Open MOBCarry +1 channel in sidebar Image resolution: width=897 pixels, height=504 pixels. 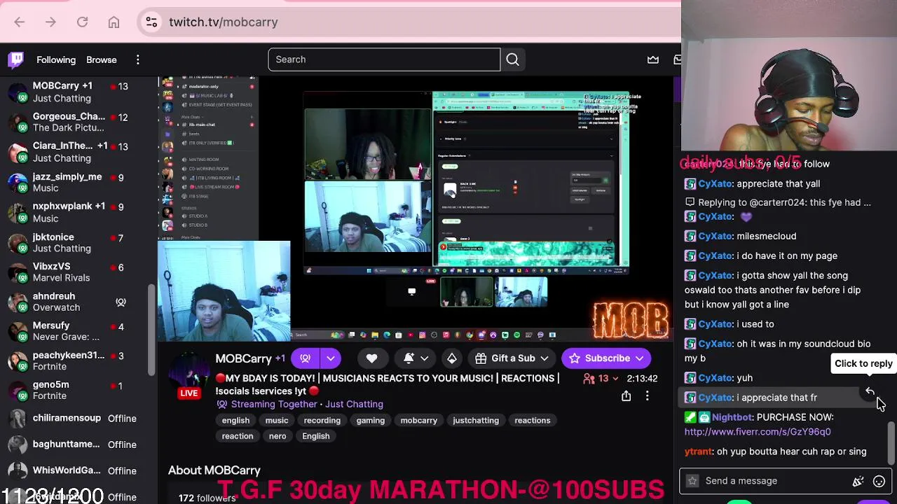[x=77, y=92]
